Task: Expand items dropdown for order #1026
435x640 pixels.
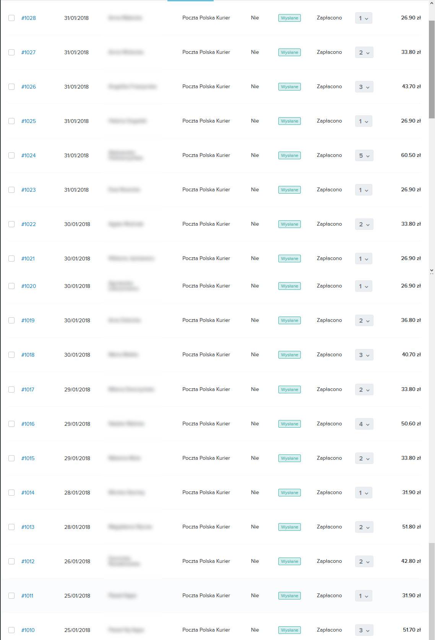Action: 364,87
